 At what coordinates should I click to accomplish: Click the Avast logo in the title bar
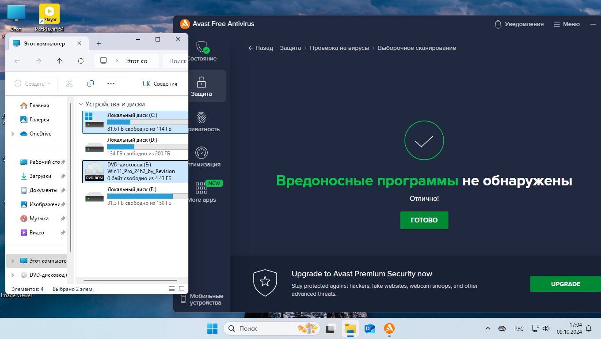(185, 24)
